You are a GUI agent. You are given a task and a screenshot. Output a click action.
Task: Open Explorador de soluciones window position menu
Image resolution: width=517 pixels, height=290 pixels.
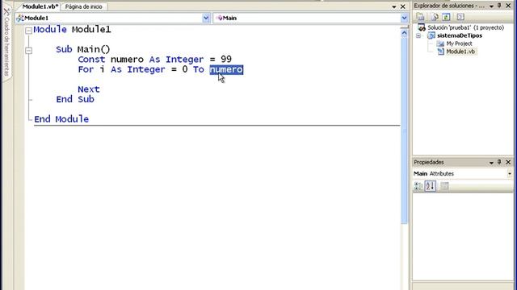(x=491, y=6)
